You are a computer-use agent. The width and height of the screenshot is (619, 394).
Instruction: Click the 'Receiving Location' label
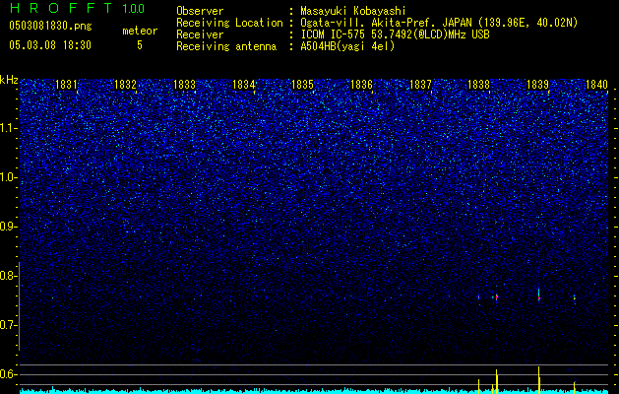pos(229,23)
